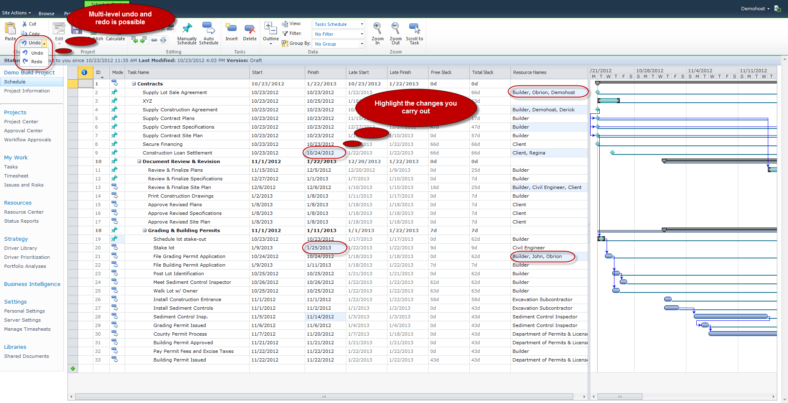This screenshot has height=403, width=788.
Task: Click mode icon for Building Permit Issued row
Action: [114, 359]
